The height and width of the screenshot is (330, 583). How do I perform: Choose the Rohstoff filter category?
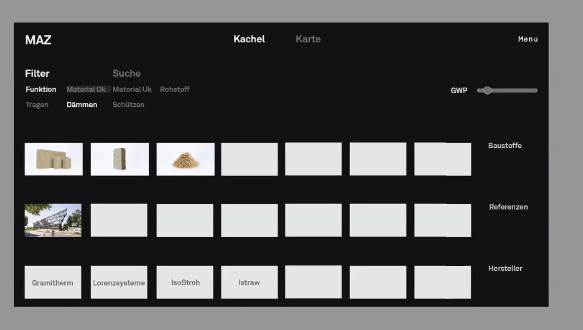click(175, 89)
